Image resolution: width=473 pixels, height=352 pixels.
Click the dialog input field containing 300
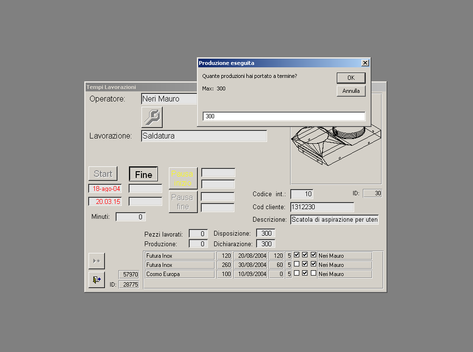tap(284, 116)
